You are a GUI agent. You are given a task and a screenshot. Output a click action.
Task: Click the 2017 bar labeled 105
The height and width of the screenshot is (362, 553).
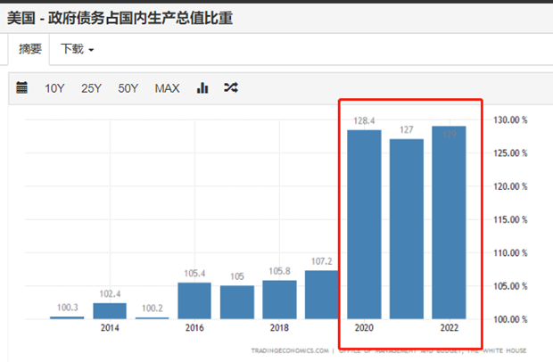pyautogui.click(x=237, y=302)
